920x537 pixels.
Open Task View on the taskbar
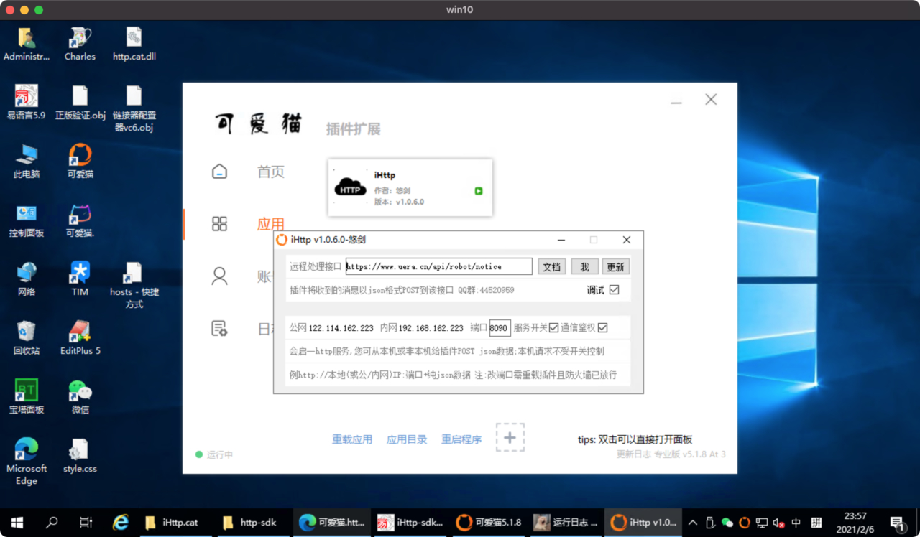pyautogui.click(x=86, y=522)
